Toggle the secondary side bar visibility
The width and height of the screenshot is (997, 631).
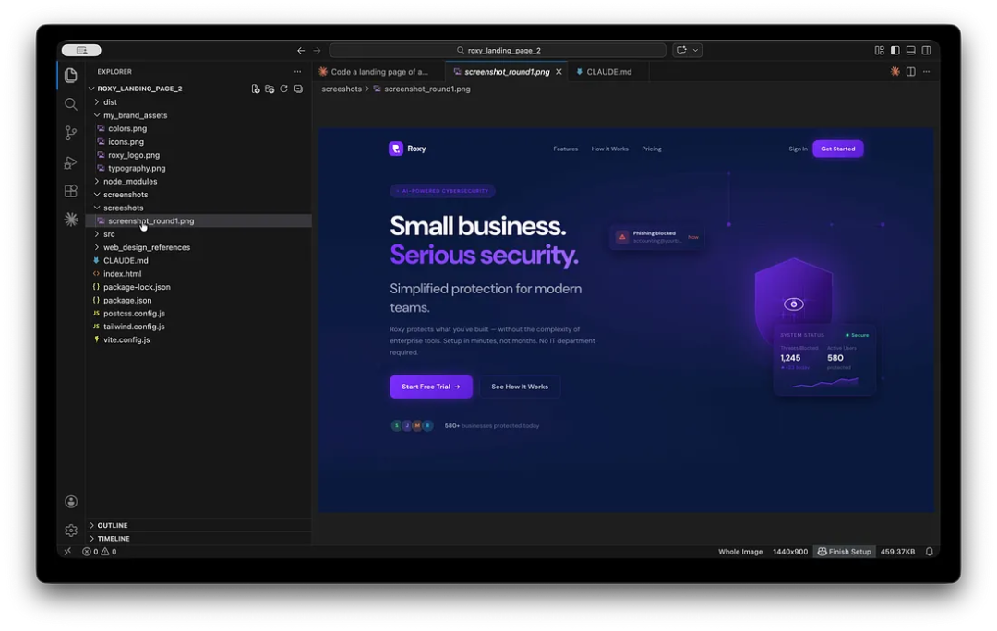coord(926,51)
